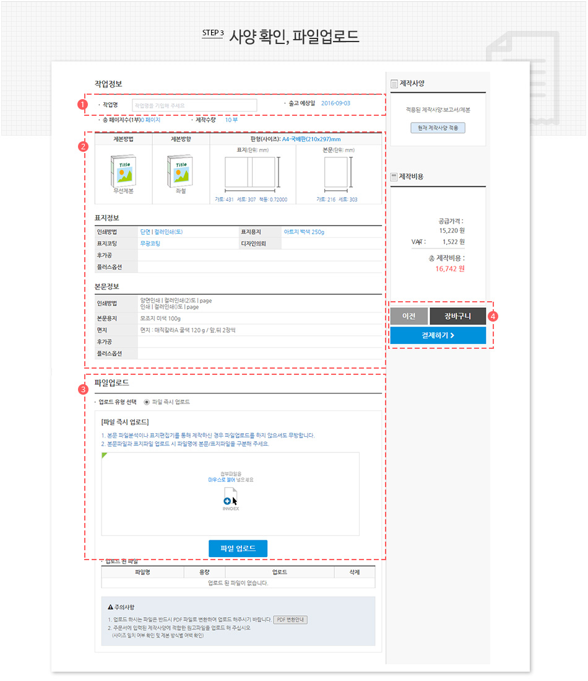Click the 아트지 백색 250g cover paper link
Viewport: 588px width, 681px height.
pos(303,232)
